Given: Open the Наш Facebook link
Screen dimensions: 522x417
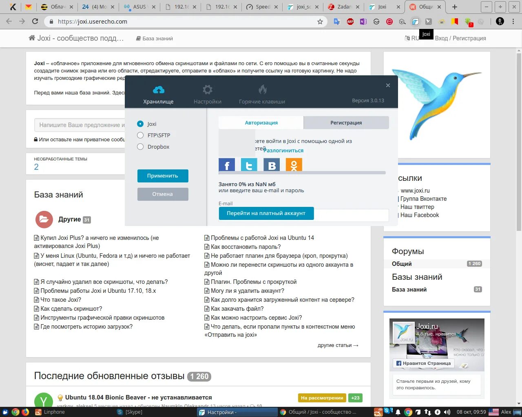Looking at the screenshot, I should pos(420,215).
